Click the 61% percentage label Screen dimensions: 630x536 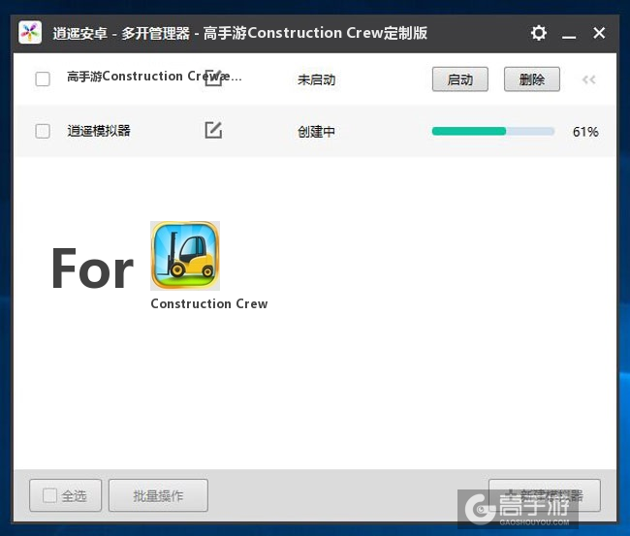(585, 132)
